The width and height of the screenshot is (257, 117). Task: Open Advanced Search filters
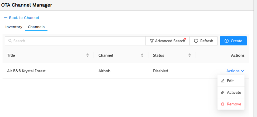pyautogui.click(x=167, y=41)
